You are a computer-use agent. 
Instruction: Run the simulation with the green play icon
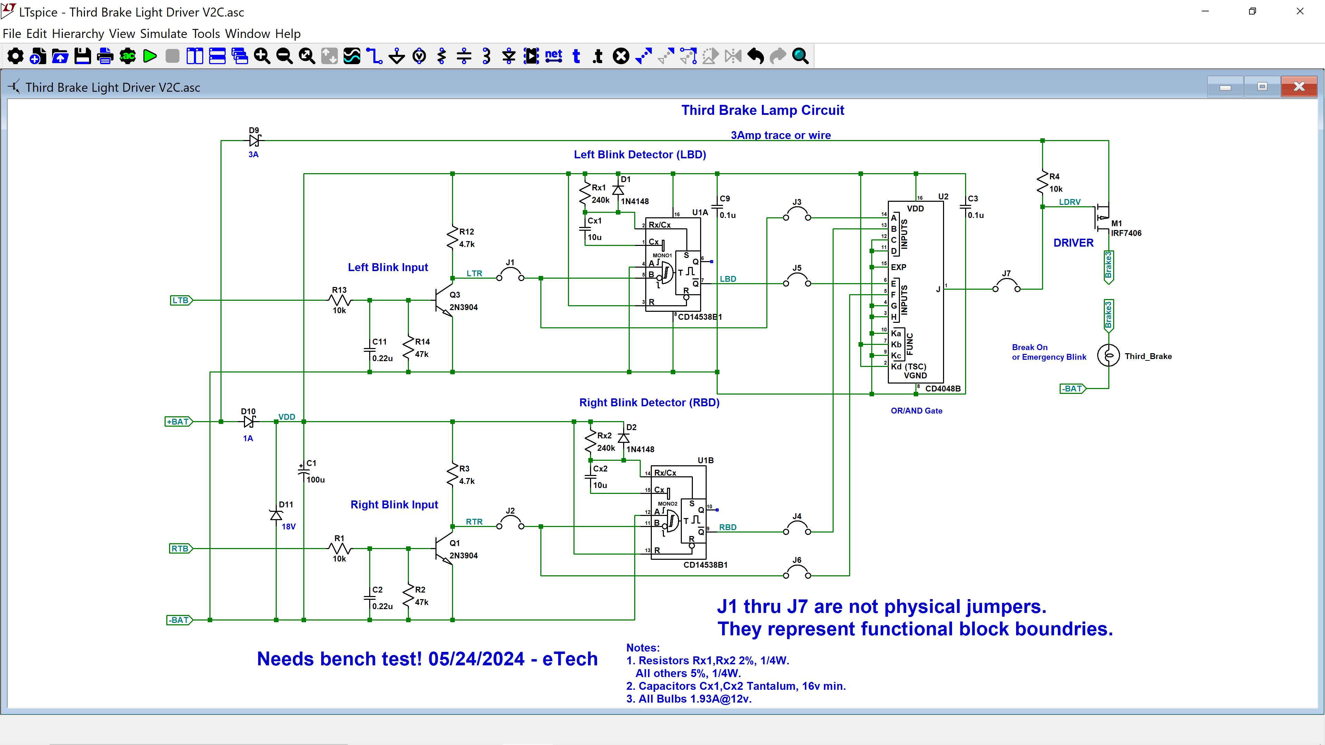pyautogui.click(x=150, y=56)
